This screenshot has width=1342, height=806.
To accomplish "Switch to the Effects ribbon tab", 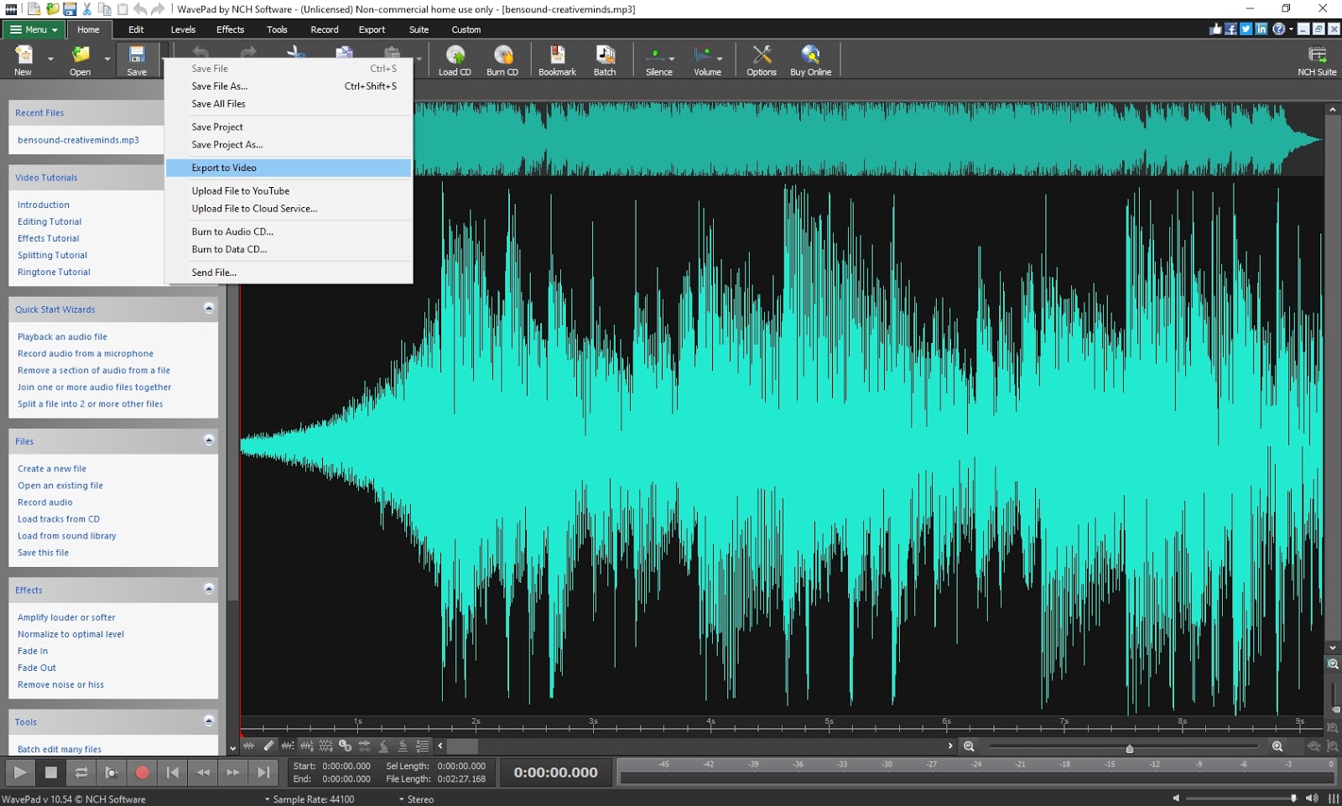I will (230, 29).
